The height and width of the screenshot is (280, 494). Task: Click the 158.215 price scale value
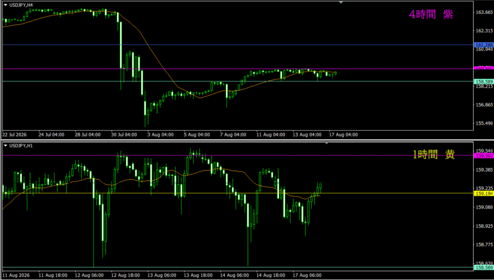coord(484,86)
